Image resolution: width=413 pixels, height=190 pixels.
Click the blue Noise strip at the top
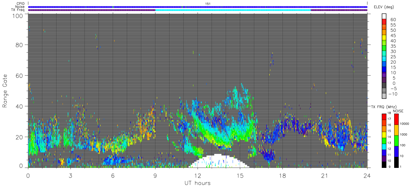point(198,7)
